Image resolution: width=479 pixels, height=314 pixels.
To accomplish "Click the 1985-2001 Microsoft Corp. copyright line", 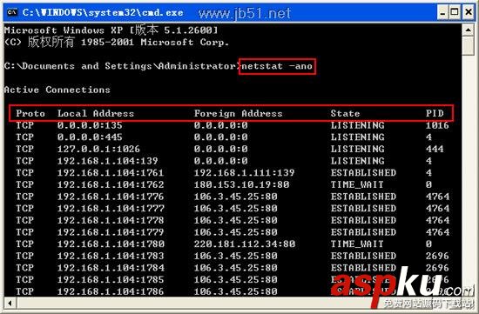I will [x=117, y=42].
